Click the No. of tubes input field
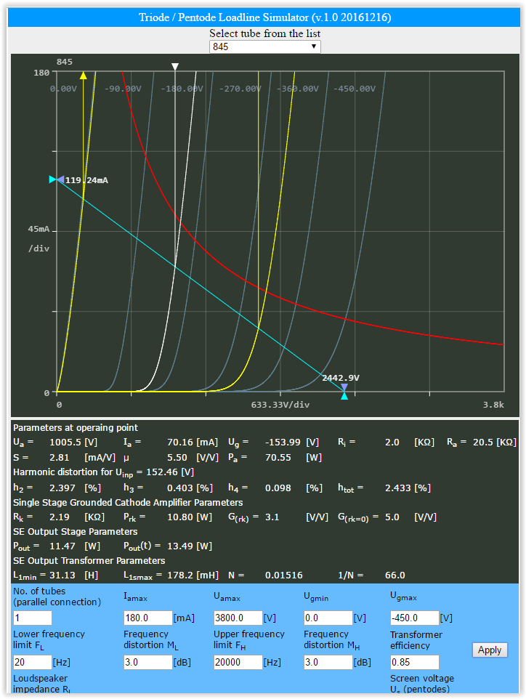 click(33, 618)
